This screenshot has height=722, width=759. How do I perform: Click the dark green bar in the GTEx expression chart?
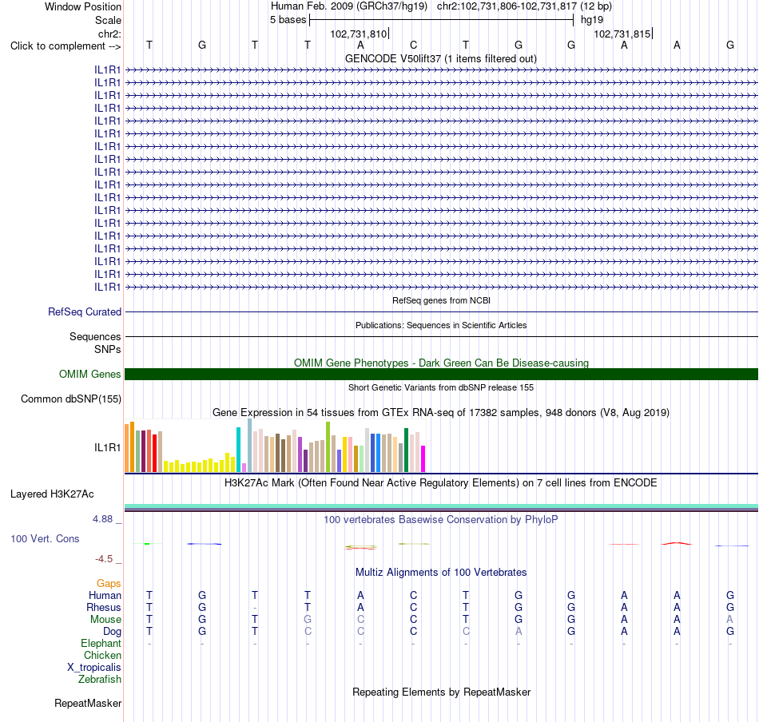[x=406, y=450]
